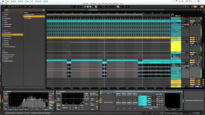Screen dimensions: 205x115
Task: Open the Crear menu
Action: tap(27, 1)
